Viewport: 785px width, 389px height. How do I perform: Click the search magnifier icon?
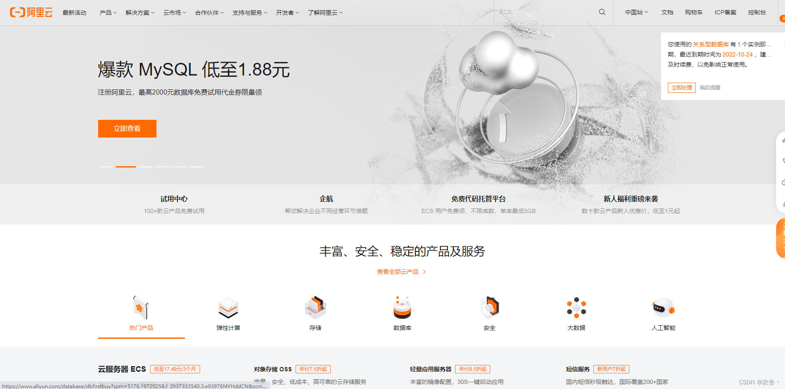point(602,12)
